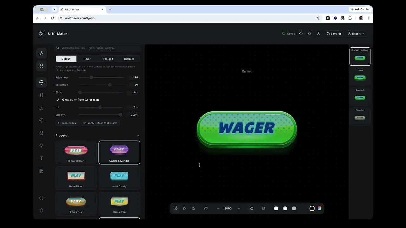Collapse the Presets section chevron
Screen dimensions: 406x228
coord(138,136)
